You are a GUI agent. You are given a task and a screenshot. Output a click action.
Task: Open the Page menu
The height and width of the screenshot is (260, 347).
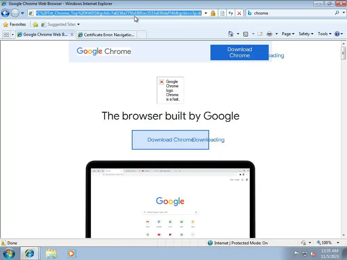(288, 34)
